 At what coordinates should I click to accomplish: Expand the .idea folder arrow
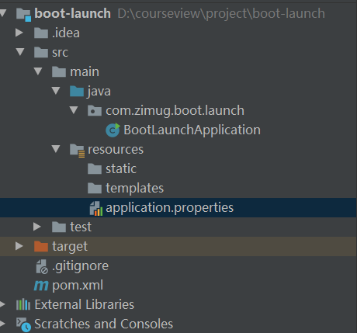[x=19, y=33]
